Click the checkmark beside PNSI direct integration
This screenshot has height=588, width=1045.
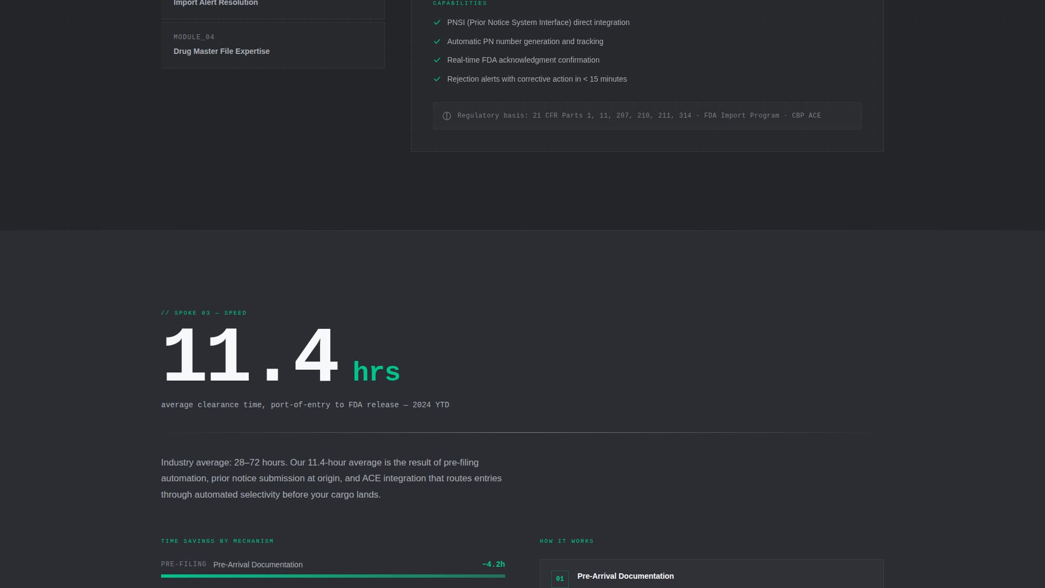point(437,22)
